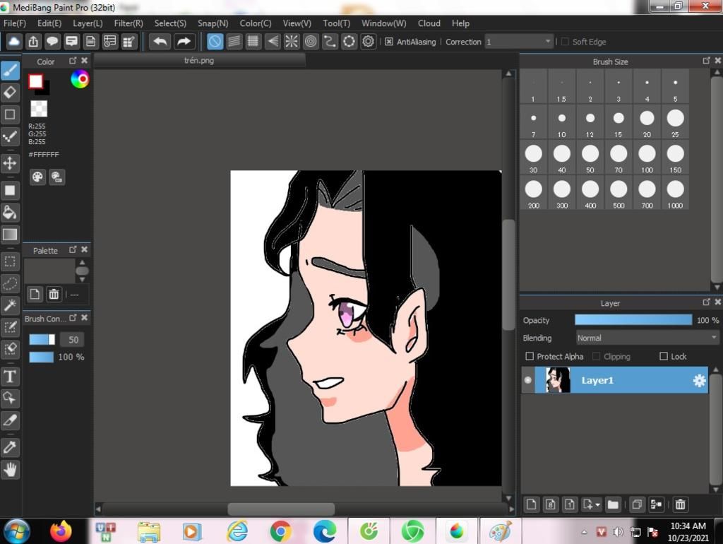723x544 pixels.
Task: Open the taskbar volume icon
Action: pos(618,532)
